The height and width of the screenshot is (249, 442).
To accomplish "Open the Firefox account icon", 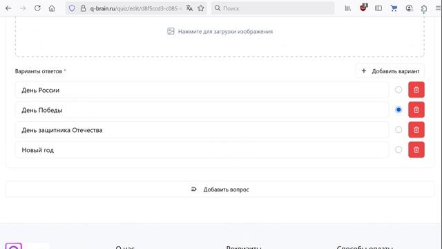I will (409, 8).
